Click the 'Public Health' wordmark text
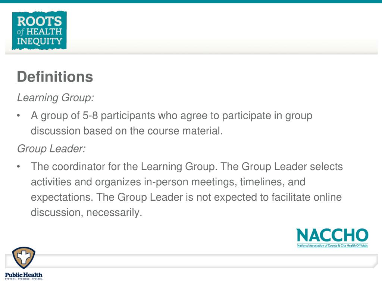382x287 pixels. (24, 275)
